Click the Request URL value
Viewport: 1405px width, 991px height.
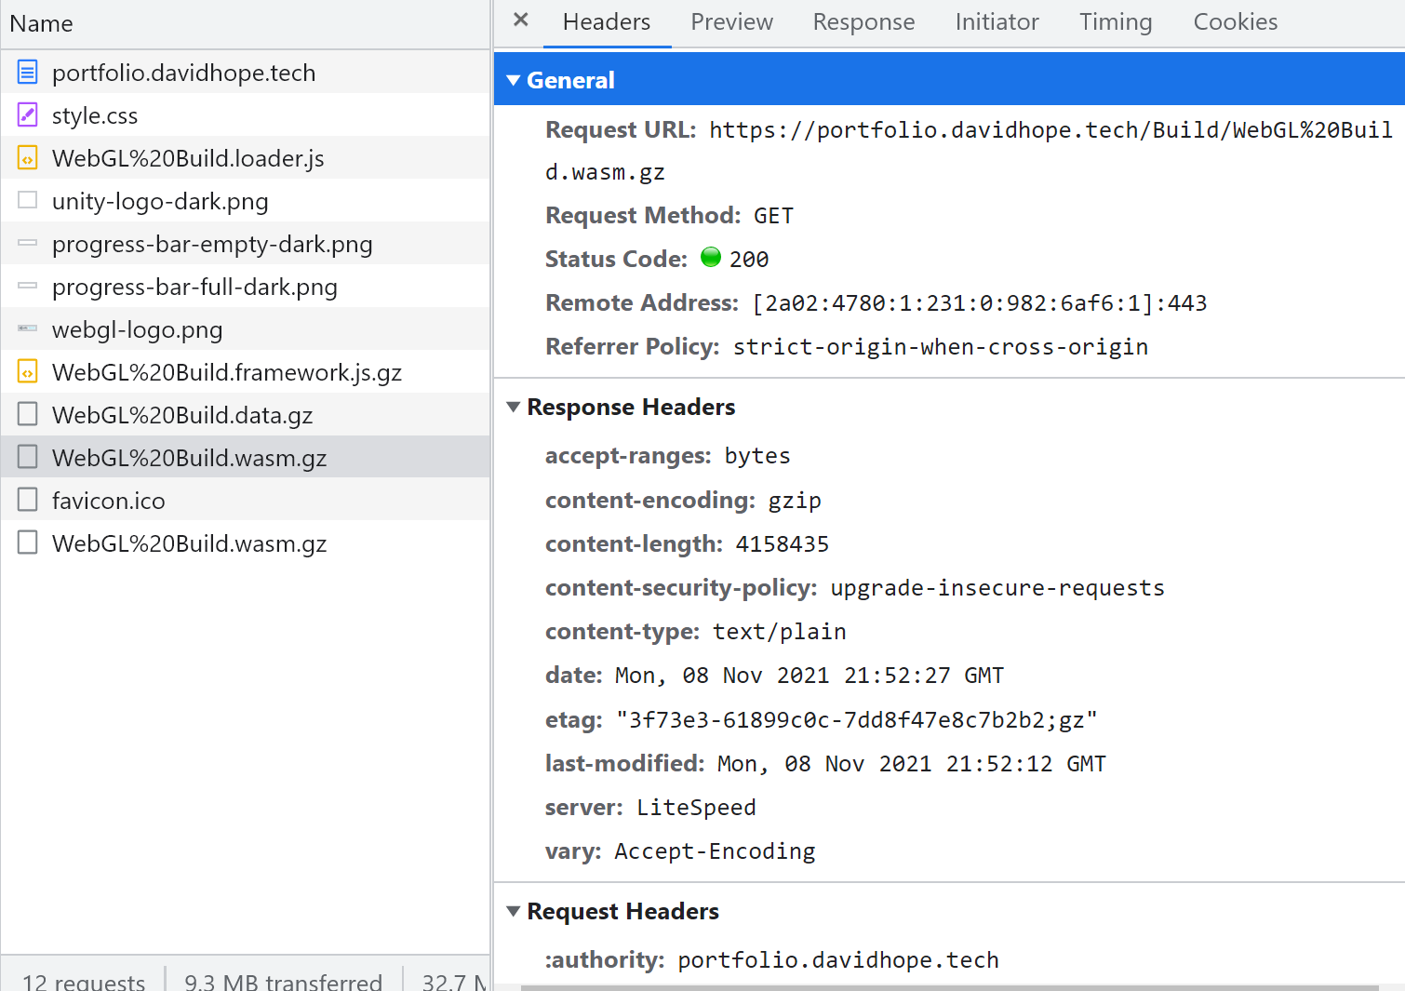969,151
